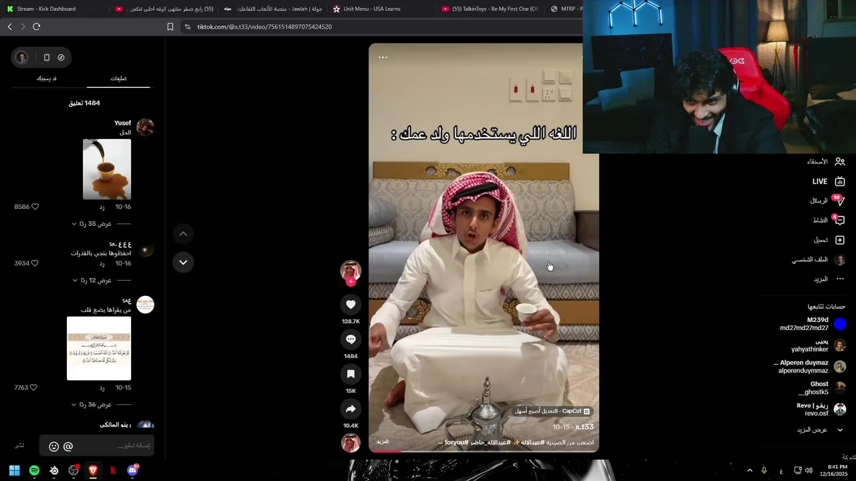This screenshot has width=856, height=481.
Task: Open Windows Start menu
Action: coord(14,470)
